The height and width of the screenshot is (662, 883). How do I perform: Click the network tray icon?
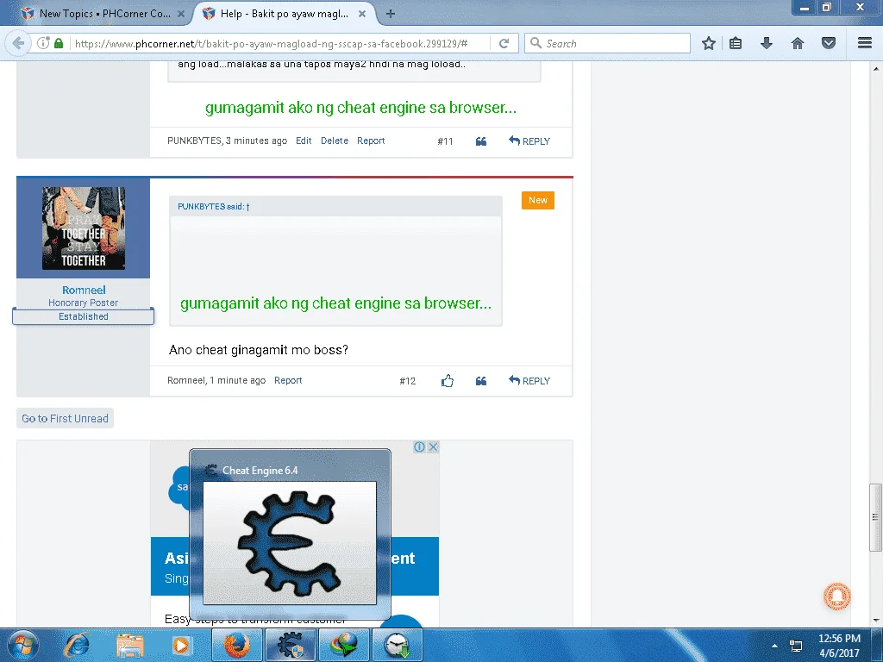tap(796, 646)
